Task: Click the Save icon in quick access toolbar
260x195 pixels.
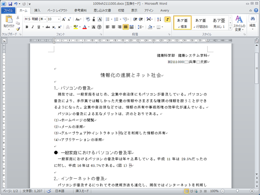Action: coord(10,4)
